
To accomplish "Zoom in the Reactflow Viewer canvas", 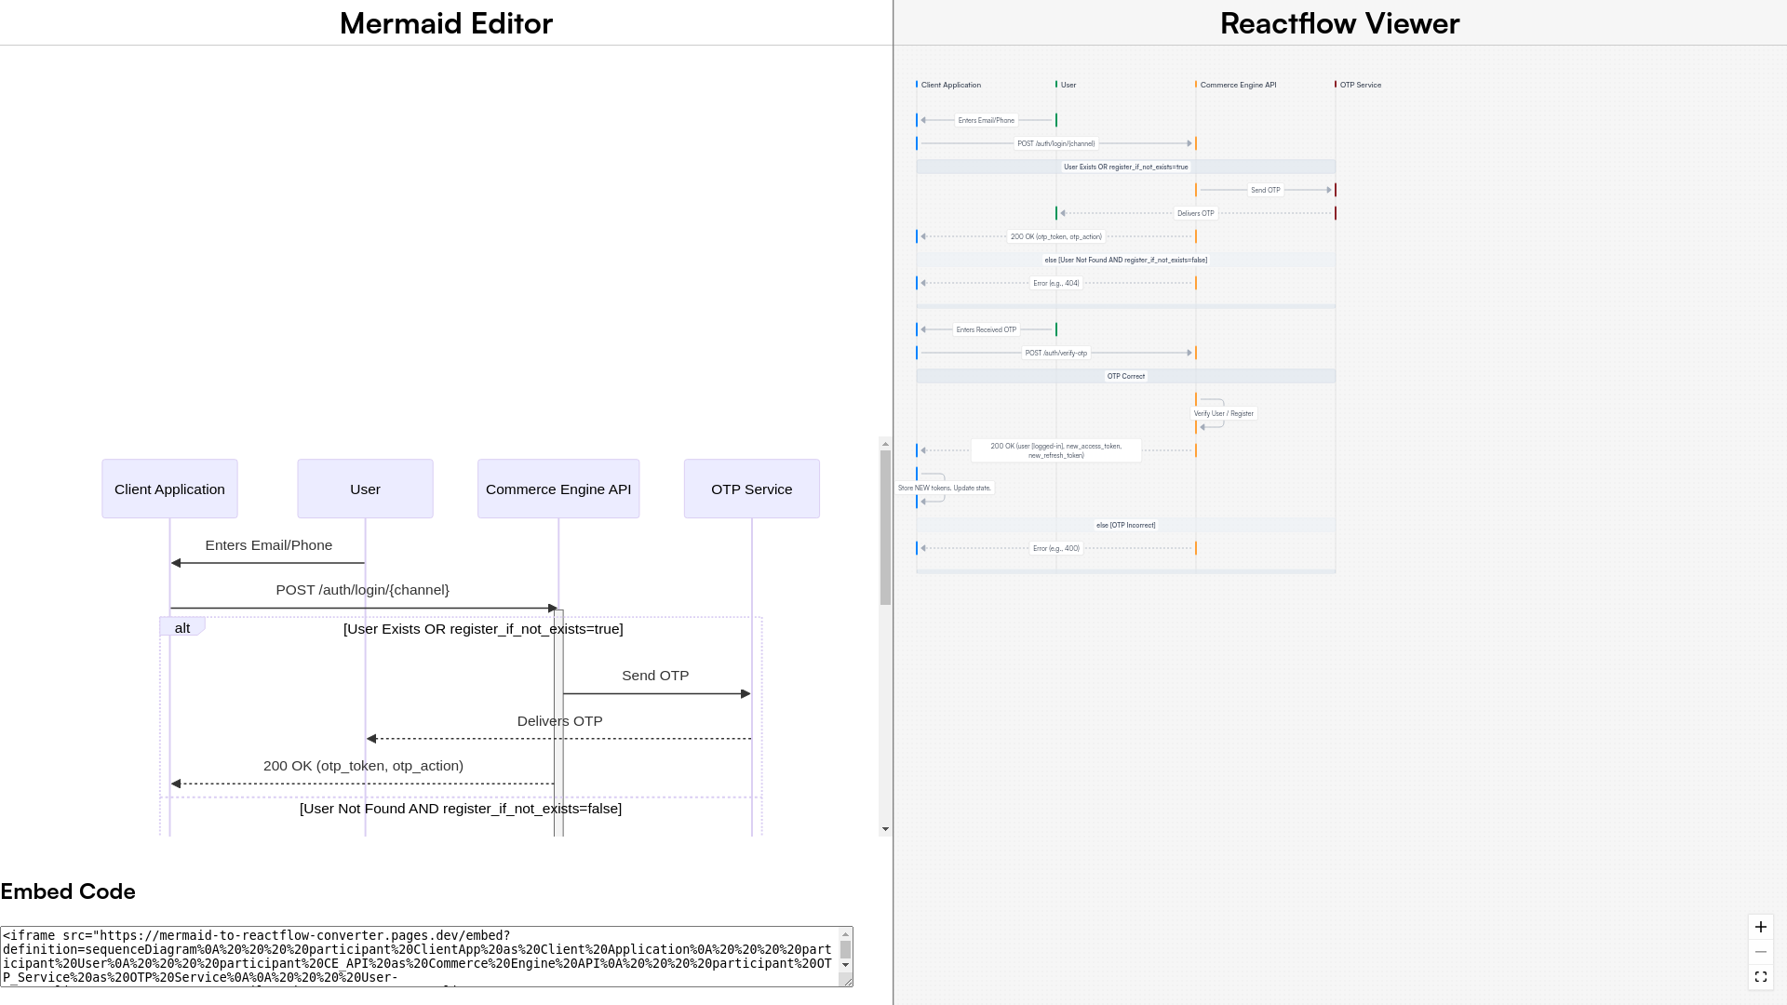I will 1761,927.
